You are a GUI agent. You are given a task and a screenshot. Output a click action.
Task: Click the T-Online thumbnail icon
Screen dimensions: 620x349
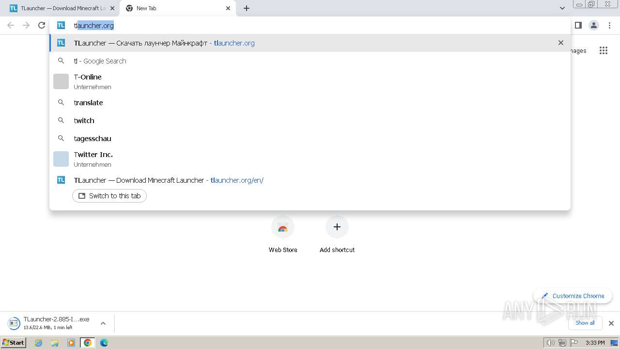point(61,81)
